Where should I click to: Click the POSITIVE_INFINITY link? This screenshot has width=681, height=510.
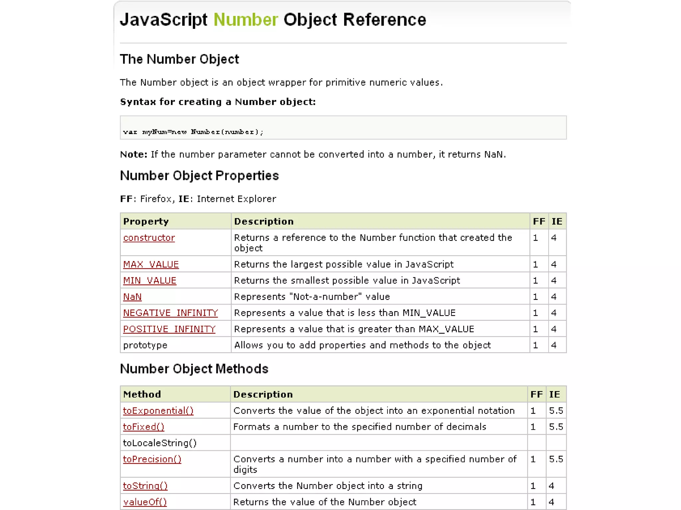(x=169, y=329)
